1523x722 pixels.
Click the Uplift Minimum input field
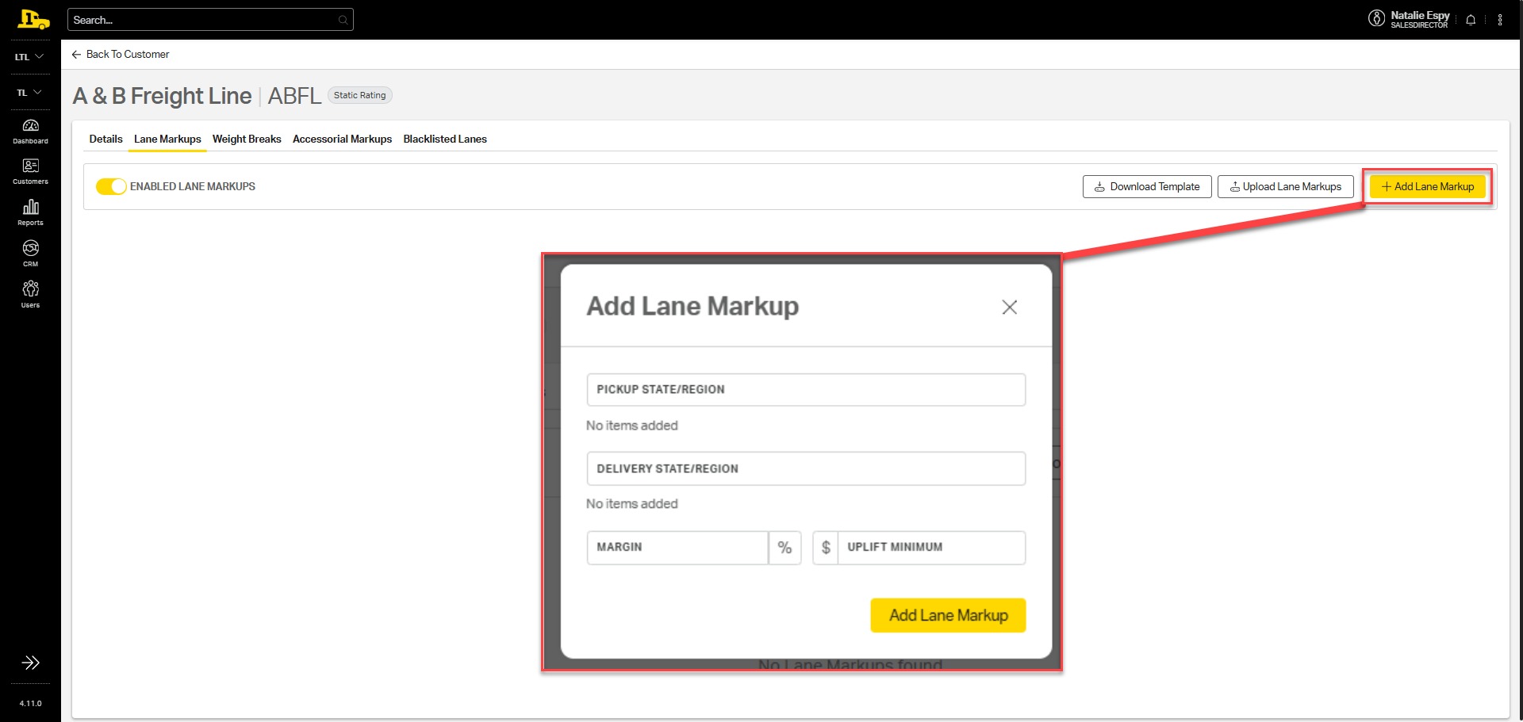point(931,548)
